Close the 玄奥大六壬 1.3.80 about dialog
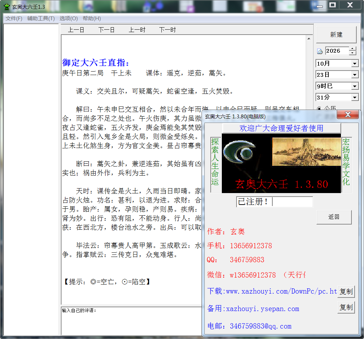Viewport: 364px width, 339px height. click(x=348, y=115)
